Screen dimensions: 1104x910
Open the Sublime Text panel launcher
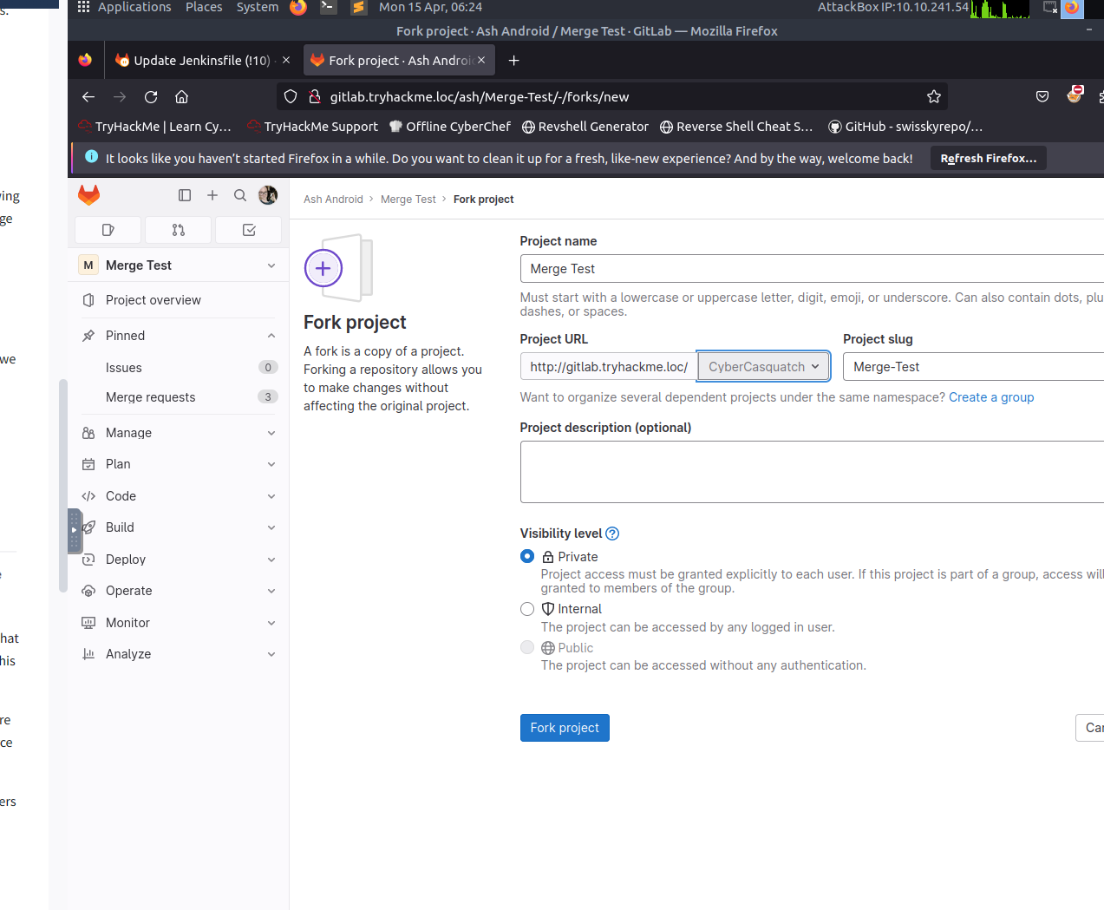point(358,8)
